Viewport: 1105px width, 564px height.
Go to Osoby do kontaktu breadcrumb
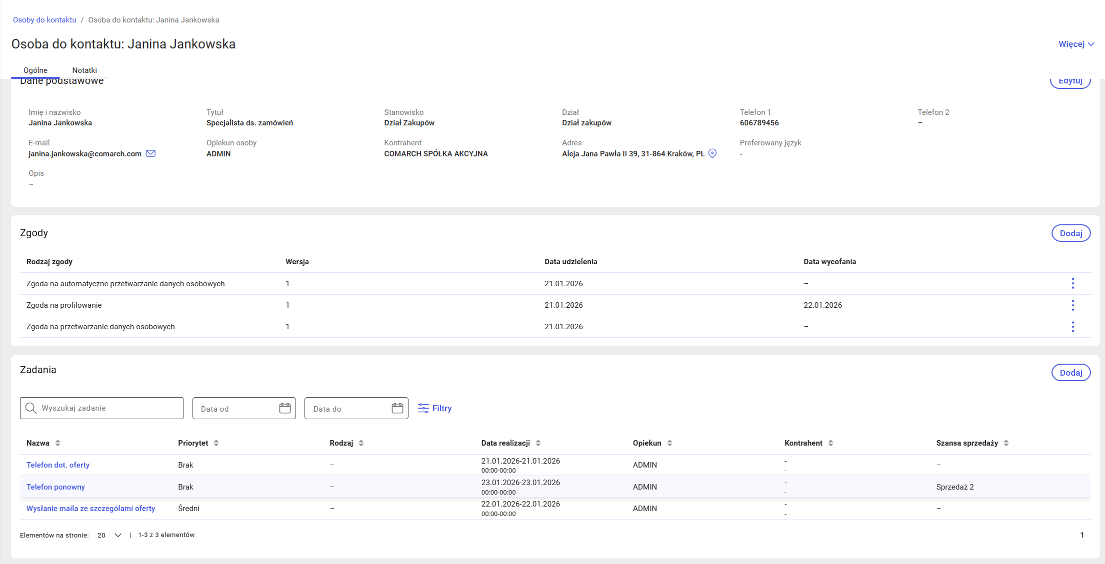(x=44, y=20)
